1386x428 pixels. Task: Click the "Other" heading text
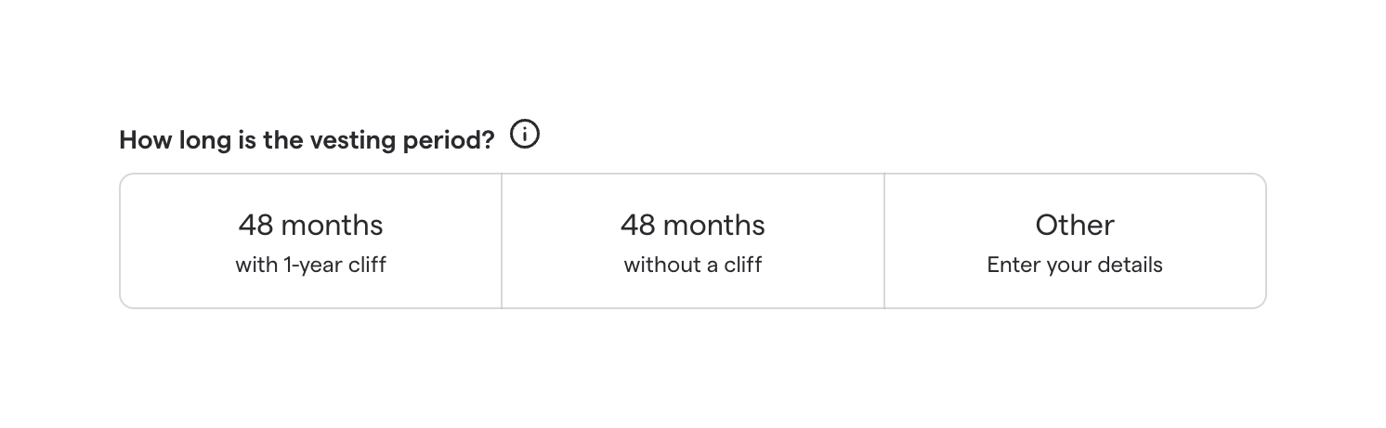pos(1075,225)
